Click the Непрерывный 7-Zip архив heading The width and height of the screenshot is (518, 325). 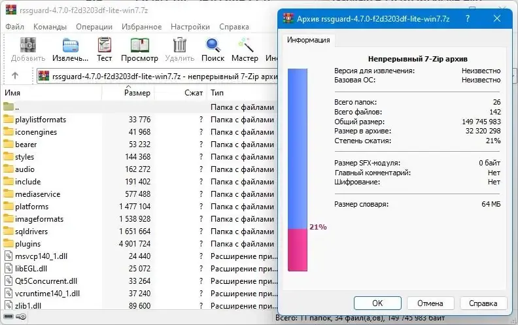[417, 59]
